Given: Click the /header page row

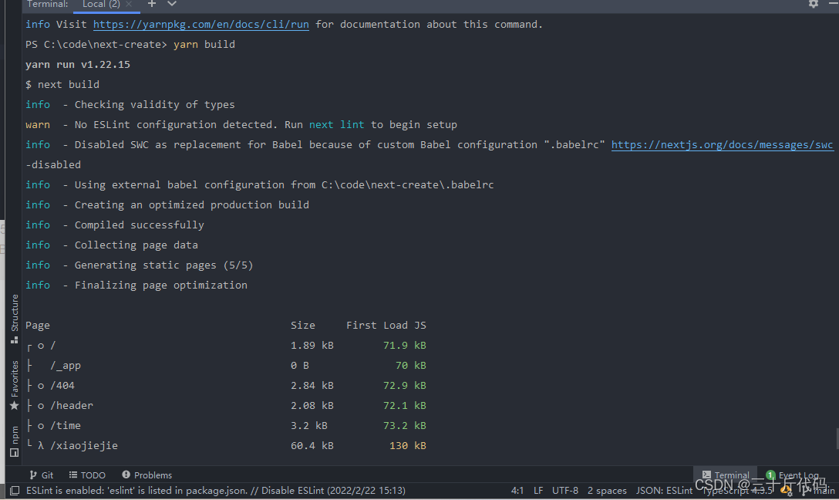Looking at the screenshot, I should click(x=226, y=405).
